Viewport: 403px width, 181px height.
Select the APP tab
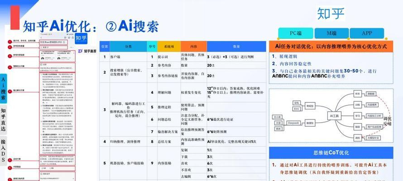367,33
